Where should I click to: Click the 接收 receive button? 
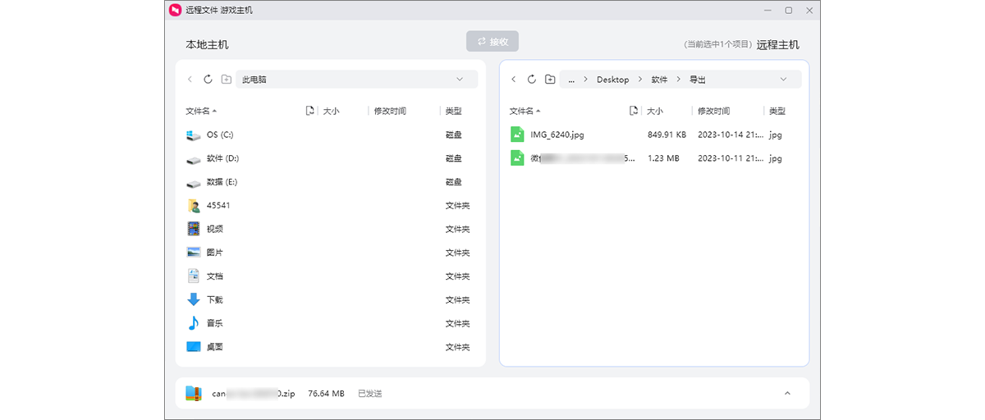pos(492,42)
